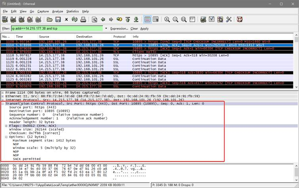Screen dimensions: 299x188
Task: Open the Statistics menu
Action: [72, 12]
